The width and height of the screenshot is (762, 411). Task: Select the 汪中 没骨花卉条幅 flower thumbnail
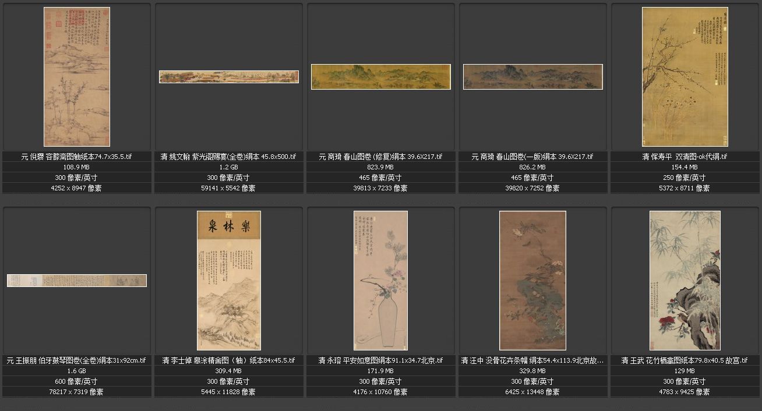click(532, 281)
